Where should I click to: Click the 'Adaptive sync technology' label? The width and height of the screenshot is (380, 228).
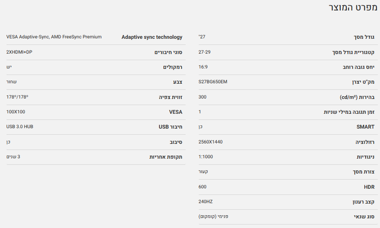tap(152, 37)
